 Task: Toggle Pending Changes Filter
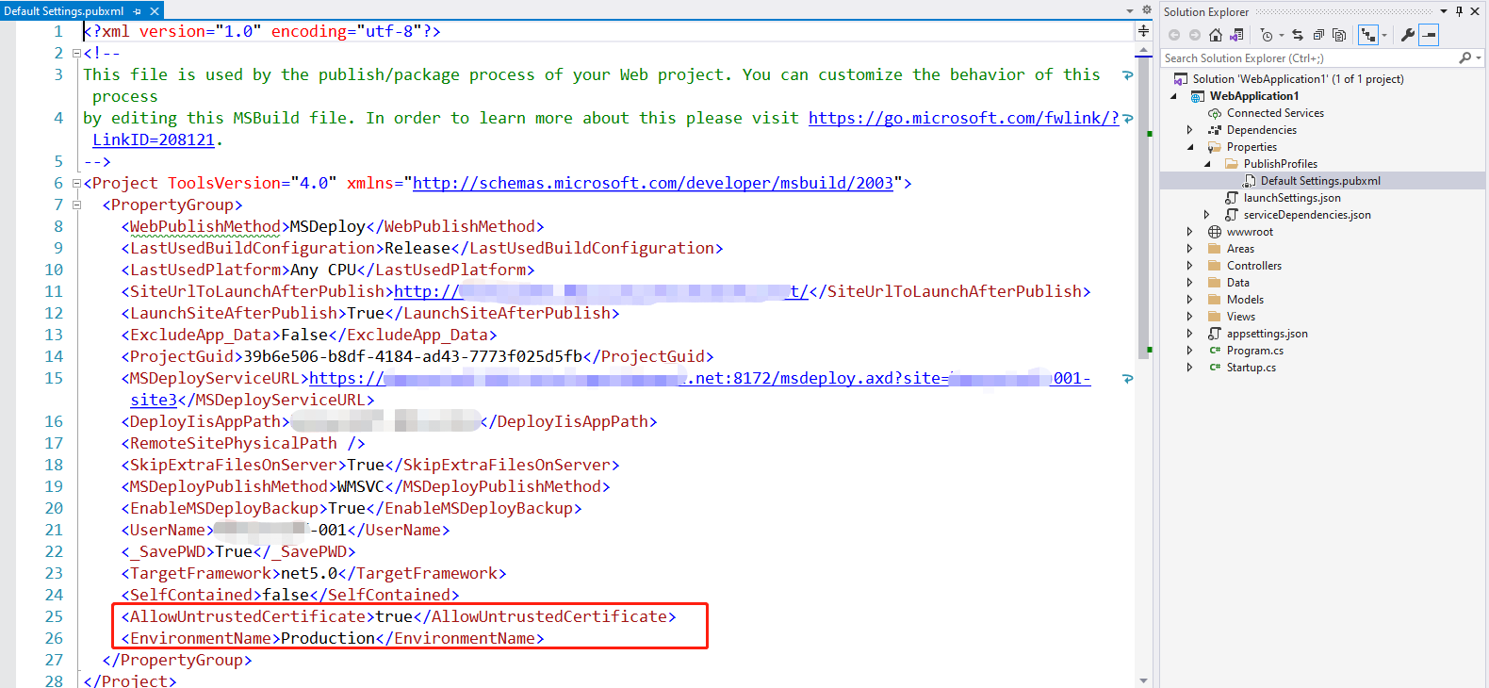point(1266,35)
